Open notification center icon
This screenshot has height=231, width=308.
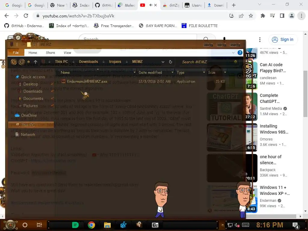tap(295, 225)
